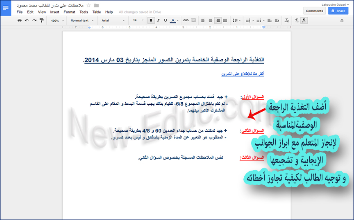The width and height of the screenshot is (354, 220).
Task: Open the Normal text styles dropdown
Action: point(82,20)
